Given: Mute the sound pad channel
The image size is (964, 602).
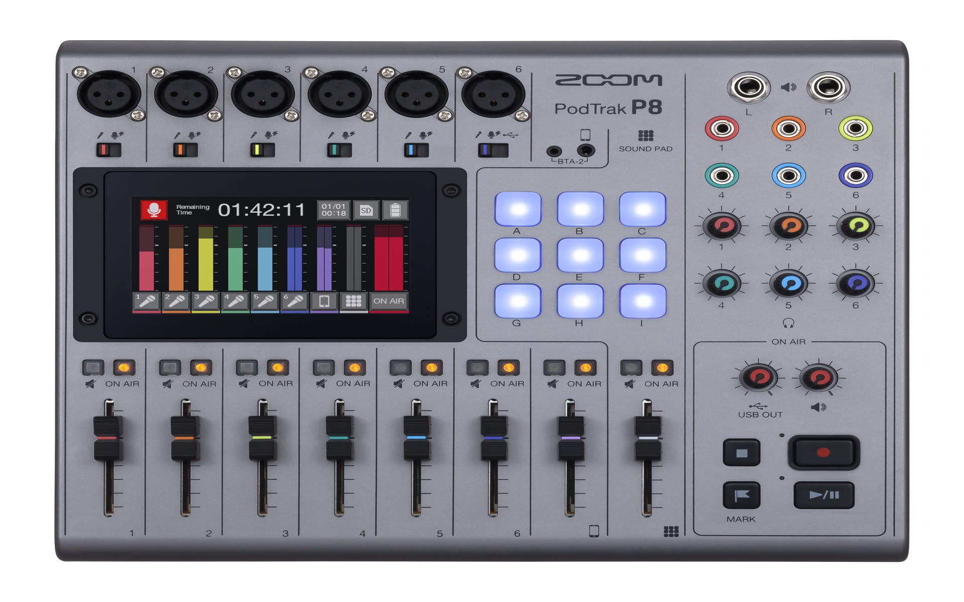Looking at the screenshot, I should [631, 368].
